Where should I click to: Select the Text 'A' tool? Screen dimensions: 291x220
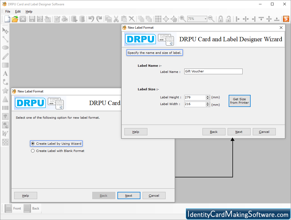click(5, 73)
